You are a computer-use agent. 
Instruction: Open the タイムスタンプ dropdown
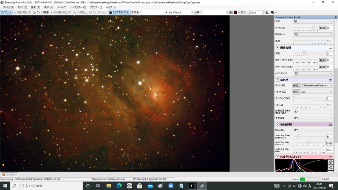click(x=313, y=74)
